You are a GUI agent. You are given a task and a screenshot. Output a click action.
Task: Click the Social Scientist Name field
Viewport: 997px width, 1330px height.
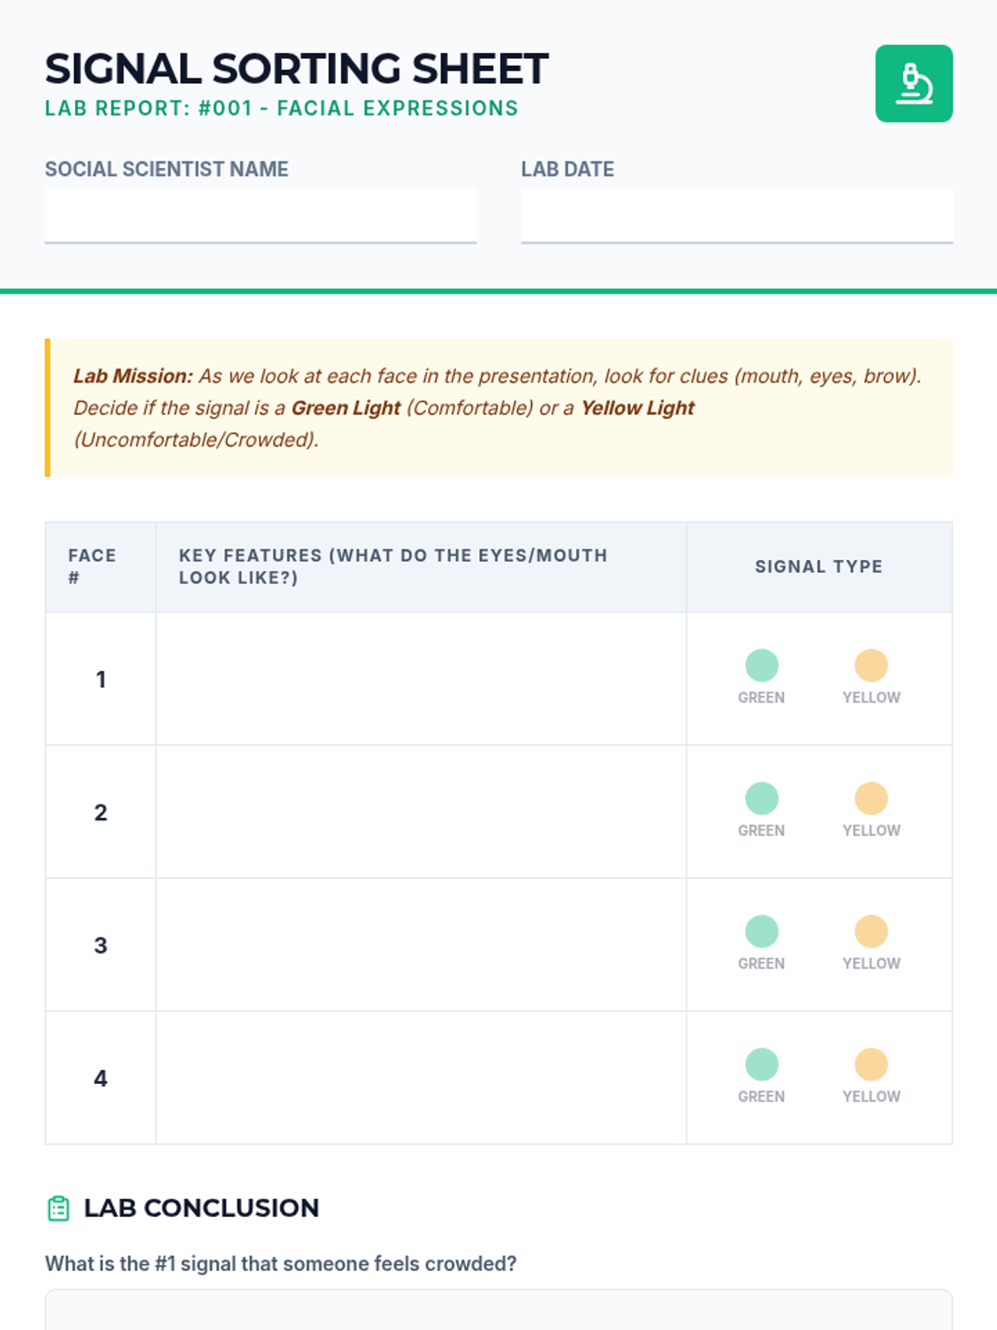260,215
